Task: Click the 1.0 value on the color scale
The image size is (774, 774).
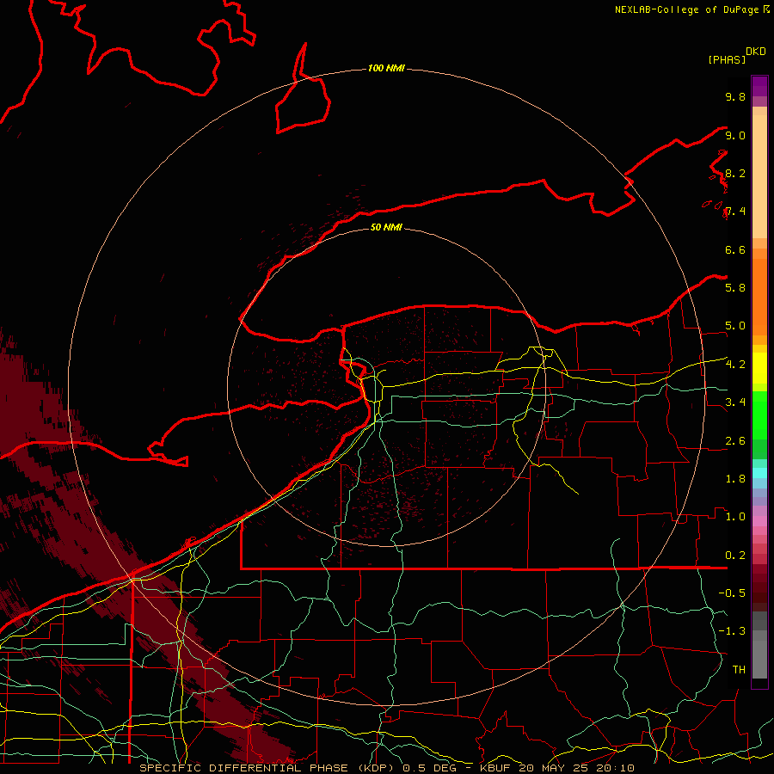Action: click(x=735, y=517)
